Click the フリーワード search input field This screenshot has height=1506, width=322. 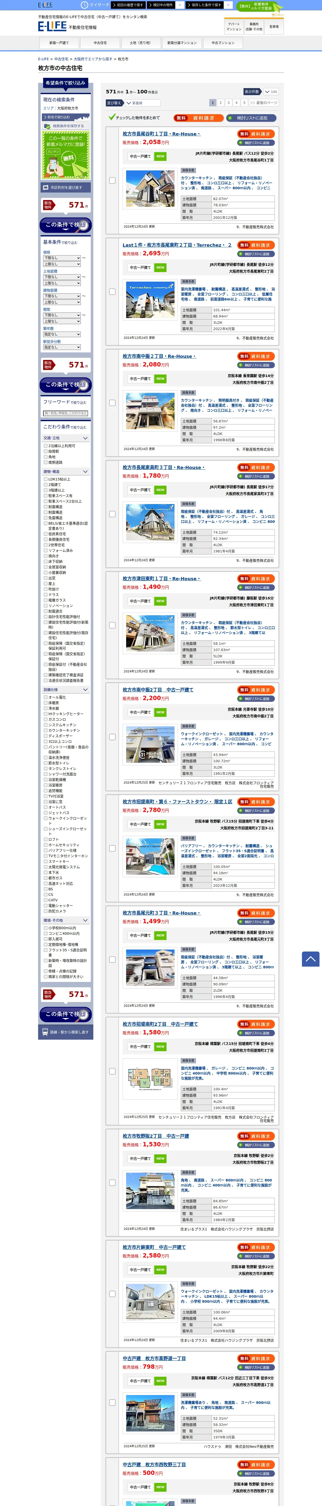(x=65, y=413)
